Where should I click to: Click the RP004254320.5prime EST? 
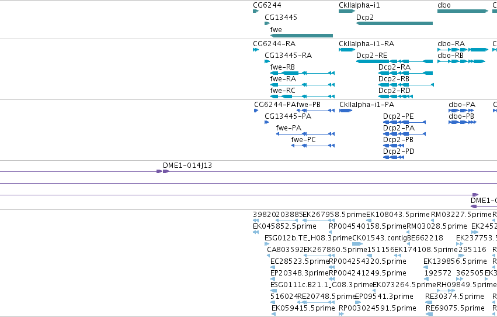(x=332, y=267)
